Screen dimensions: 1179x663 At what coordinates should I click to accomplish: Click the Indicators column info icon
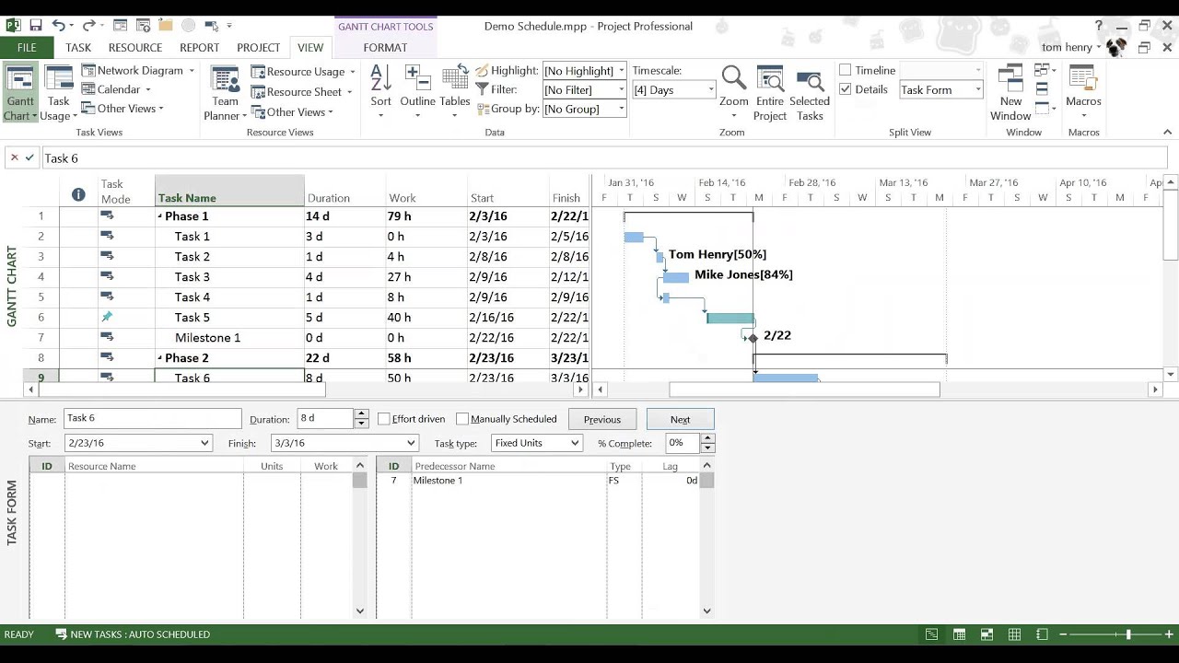tap(78, 194)
